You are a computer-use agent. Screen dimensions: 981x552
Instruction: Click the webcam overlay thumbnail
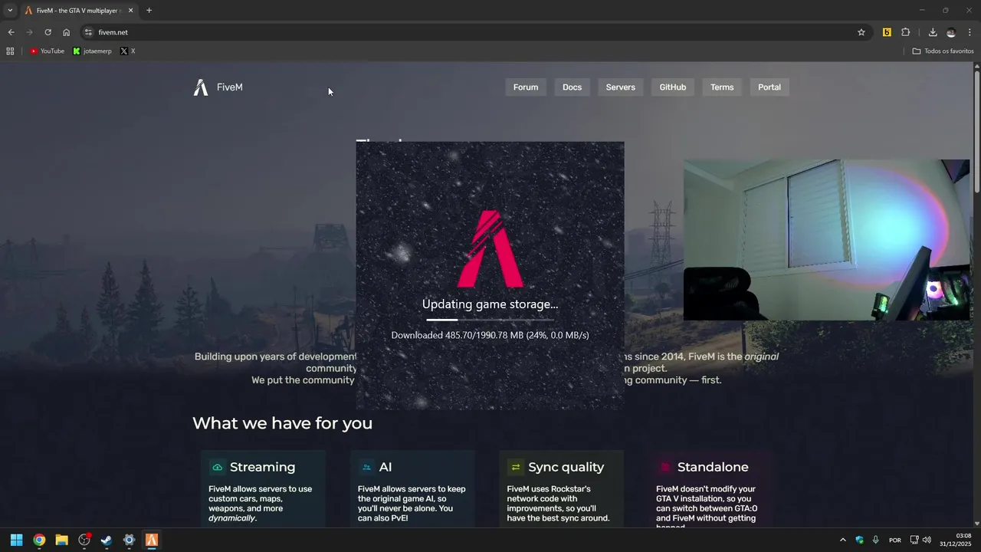click(x=826, y=240)
